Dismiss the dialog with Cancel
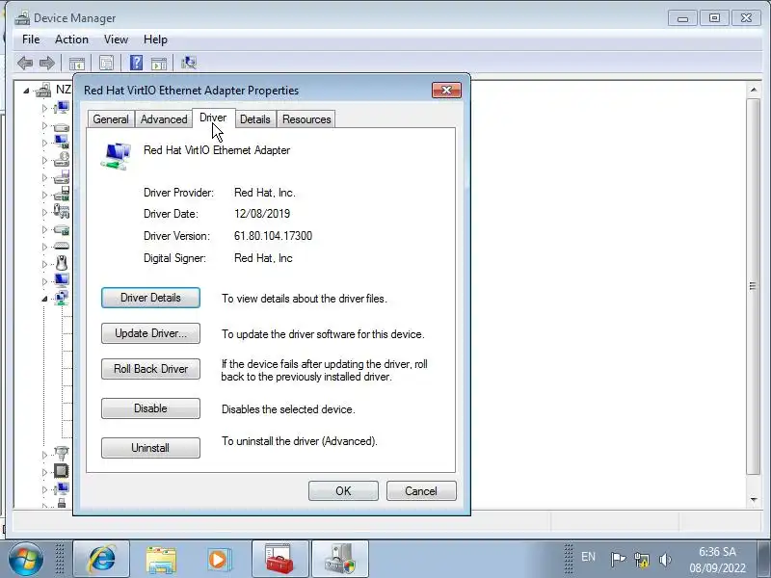This screenshot has height=578, width=771. [421, 491]
